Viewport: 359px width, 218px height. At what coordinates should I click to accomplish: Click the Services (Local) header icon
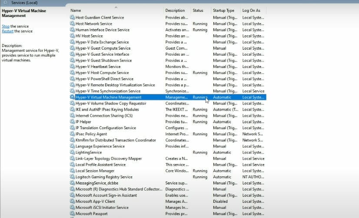click(6, 3)
